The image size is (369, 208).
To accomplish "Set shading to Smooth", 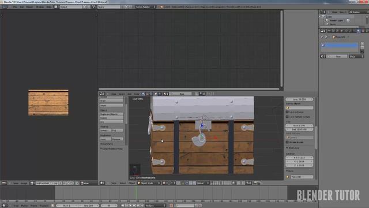I will (105, 131).
